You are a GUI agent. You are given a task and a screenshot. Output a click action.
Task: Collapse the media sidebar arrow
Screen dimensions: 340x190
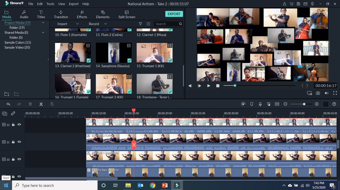48,59
